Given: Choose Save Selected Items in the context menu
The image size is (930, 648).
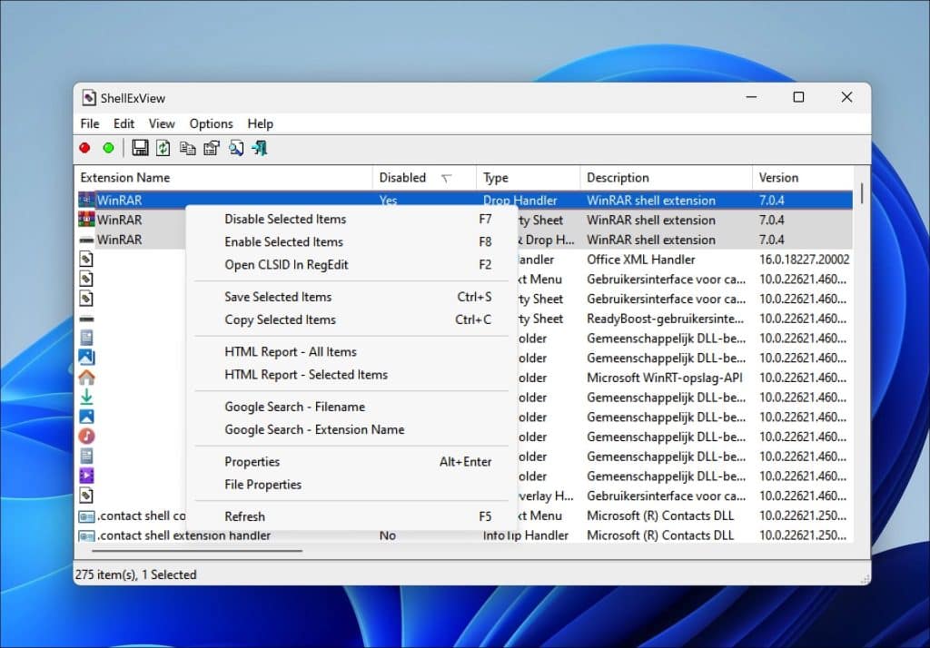Looking at the screenshot, I should click(351, 297).
